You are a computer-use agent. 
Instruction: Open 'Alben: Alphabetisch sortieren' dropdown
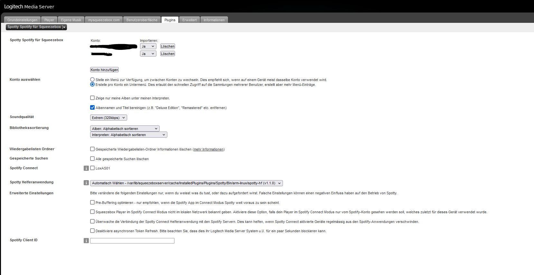tap(125, 129)
